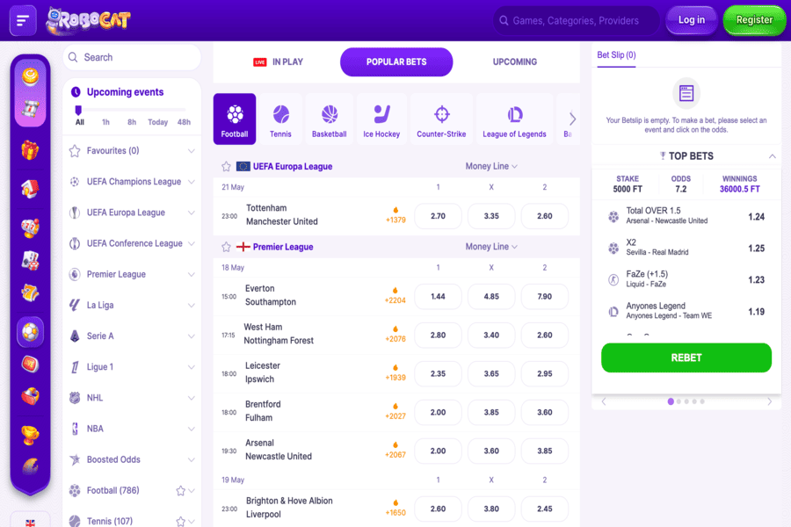Choose the Ice Hockey sport icon

(x=381, y=119)
